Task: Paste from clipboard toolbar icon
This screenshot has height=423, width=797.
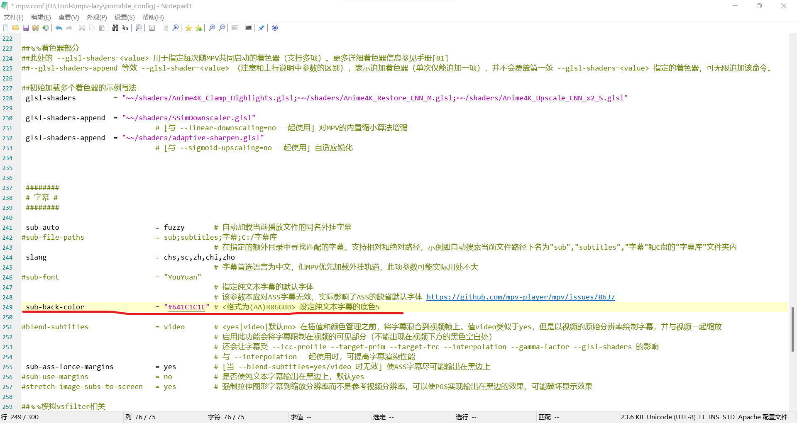Action: 102,28
